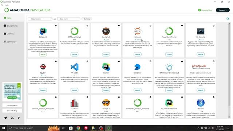Open the Windows Start menu

click(4, 128)
